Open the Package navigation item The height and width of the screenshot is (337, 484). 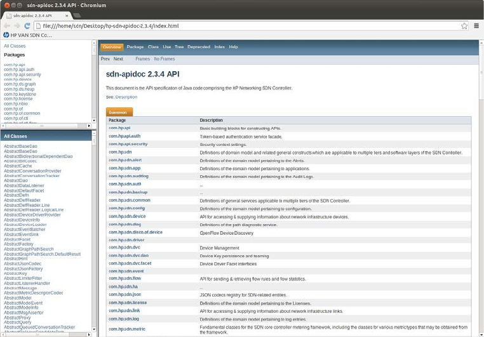[x=135, y=47]
